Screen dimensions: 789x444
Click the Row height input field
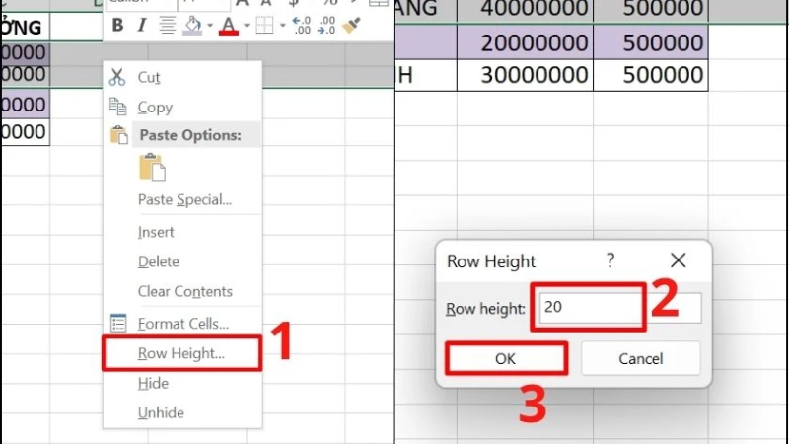[620, 308]
